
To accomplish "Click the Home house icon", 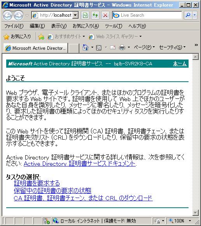I will pos(85,47).
